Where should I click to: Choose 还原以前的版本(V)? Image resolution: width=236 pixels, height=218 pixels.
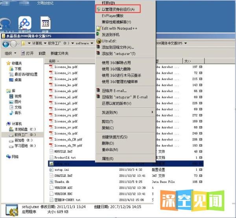pos(116,103)
